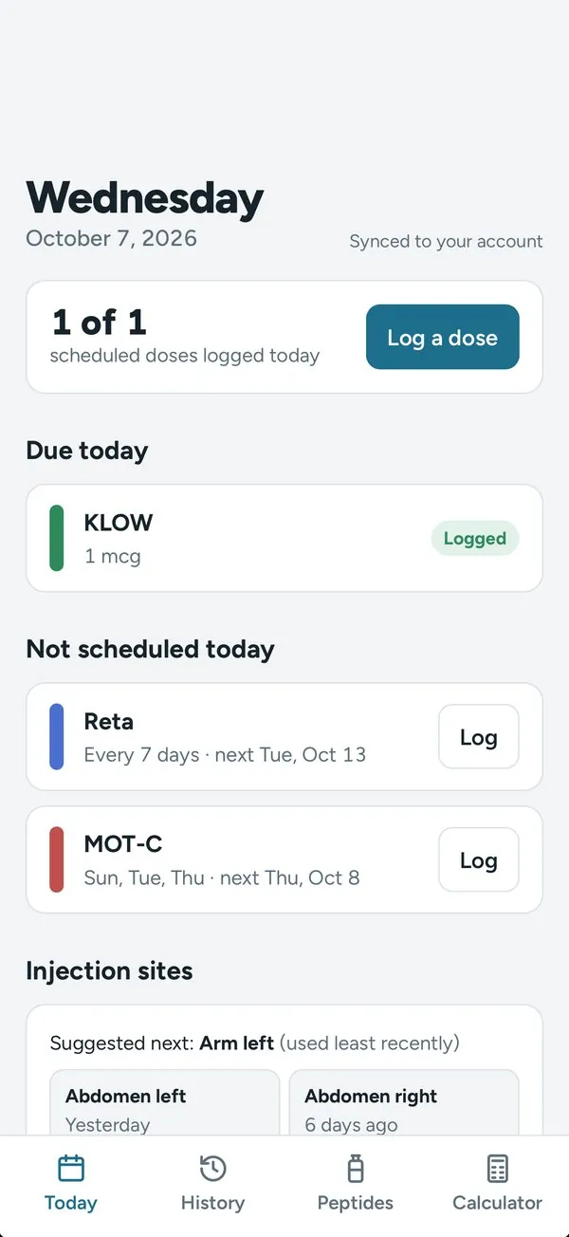This screenshot has width=569, height=1237.
Task: Tap the History clock icon
Action: (x=212, y=1168)
